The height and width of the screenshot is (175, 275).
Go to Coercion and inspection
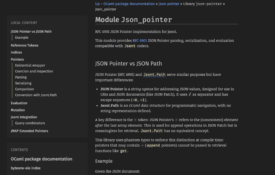coord(34,71)
